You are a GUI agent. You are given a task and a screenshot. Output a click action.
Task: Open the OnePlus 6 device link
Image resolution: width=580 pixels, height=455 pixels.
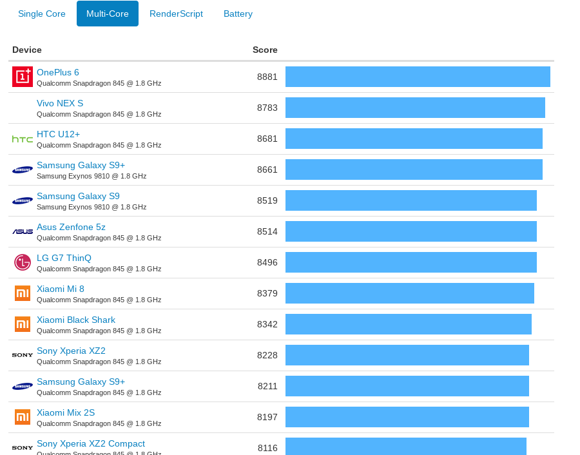(x=58, y=72)
